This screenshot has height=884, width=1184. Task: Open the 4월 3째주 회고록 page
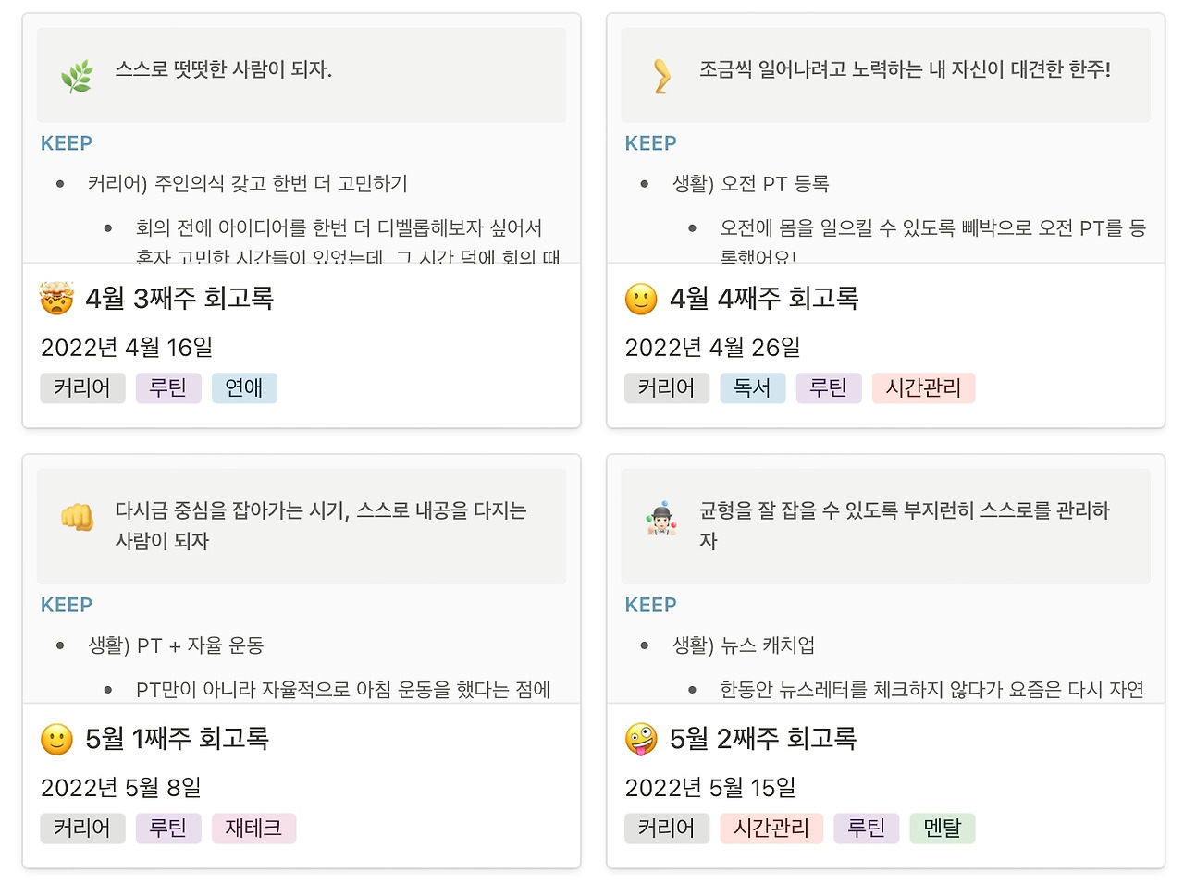(x=179, y=299)
